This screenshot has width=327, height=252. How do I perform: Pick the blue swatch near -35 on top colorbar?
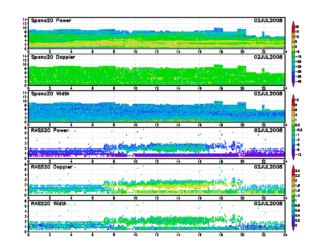(293, 74)
